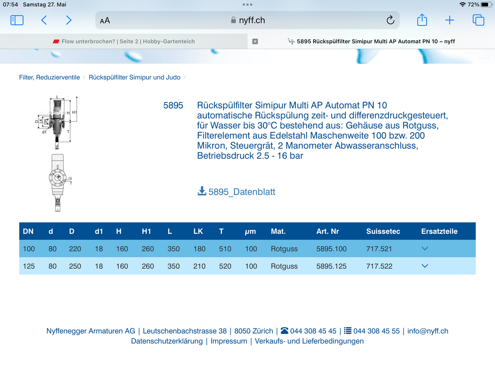The height and width of the screenshot is (371, 495).
Task: Tap the Wi-Fi status icon
Action: [x=462, y=5]
